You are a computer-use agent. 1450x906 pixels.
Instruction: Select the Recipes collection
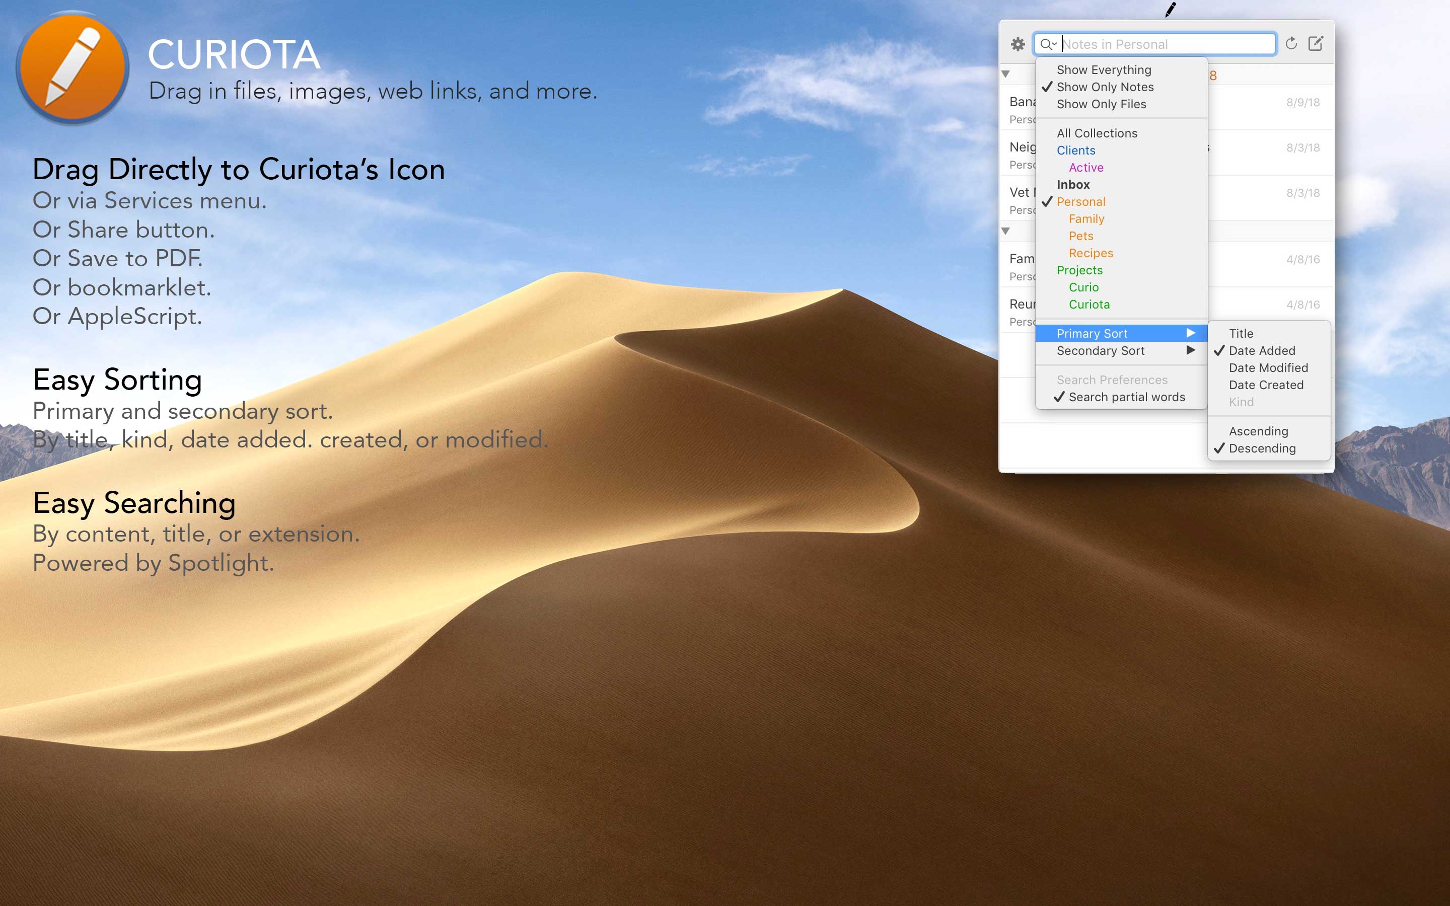[1091, 253]
